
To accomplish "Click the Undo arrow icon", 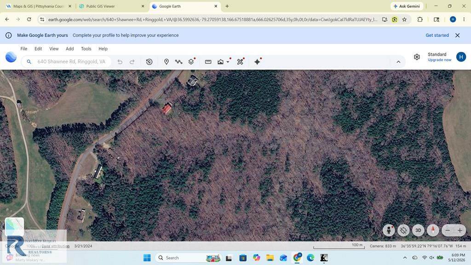I will point(120,62).
